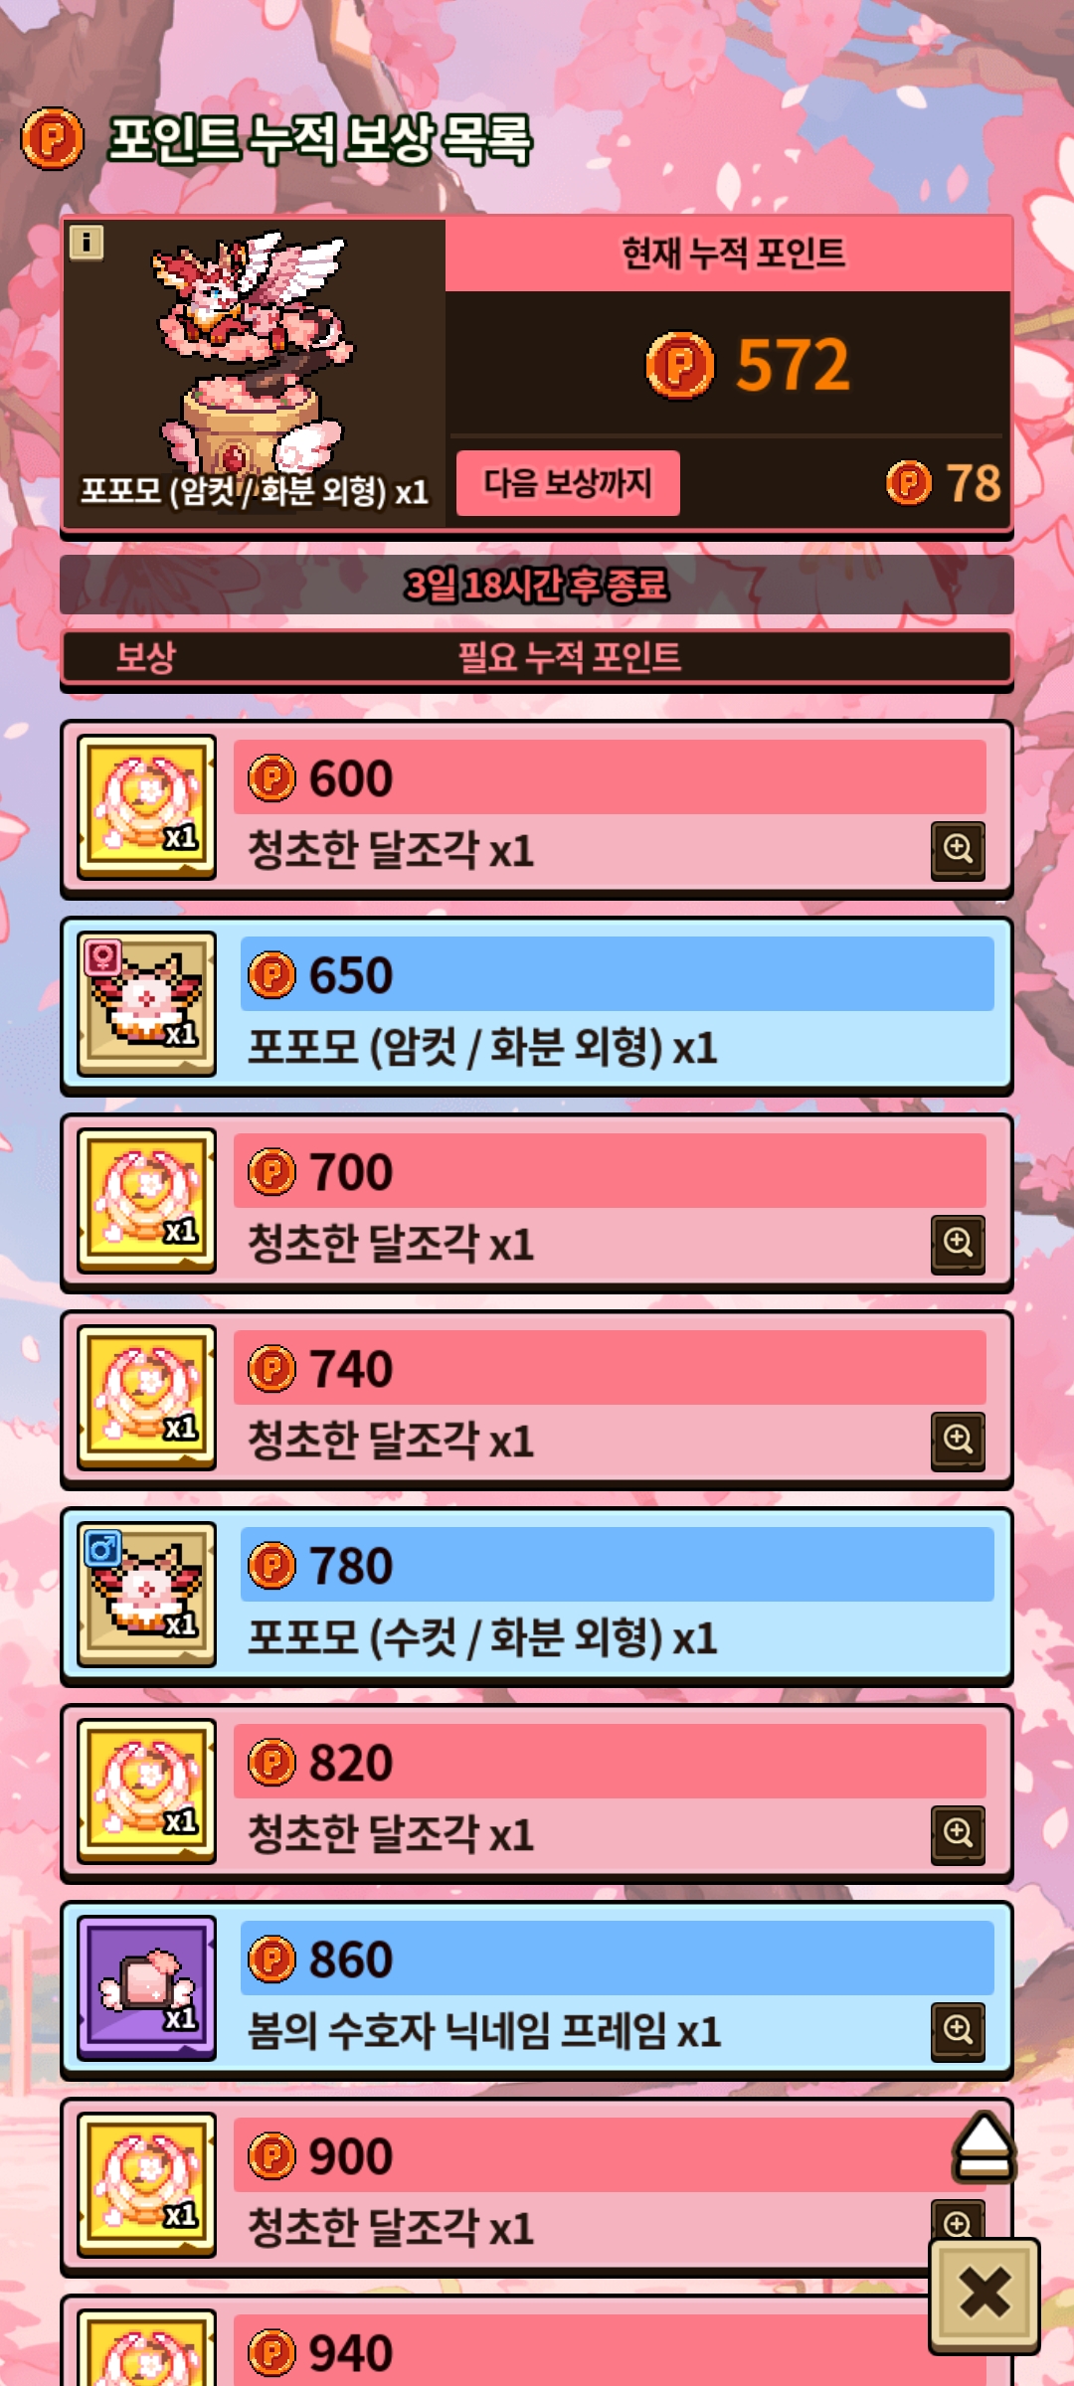Click the 다음 보상까지 button
Screen dimensions: 1074x2386
(x=568, y=483)
